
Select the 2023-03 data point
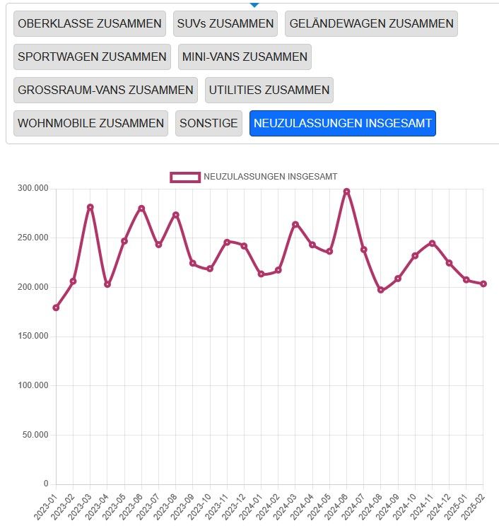click(x=90, y=207)
